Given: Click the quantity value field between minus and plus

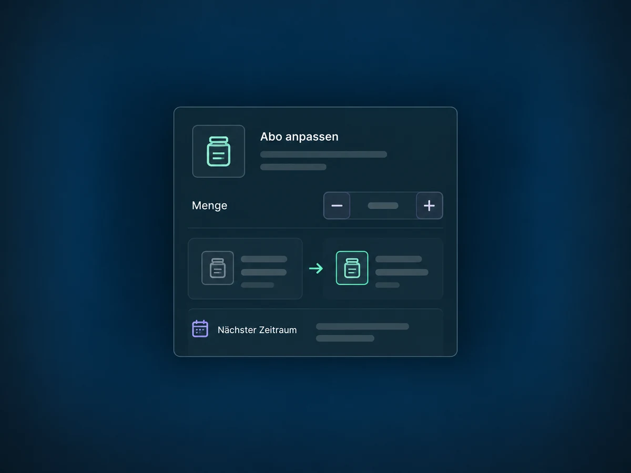Looking at the screenshot, I should pyautogui.click(x=383, y=205).
